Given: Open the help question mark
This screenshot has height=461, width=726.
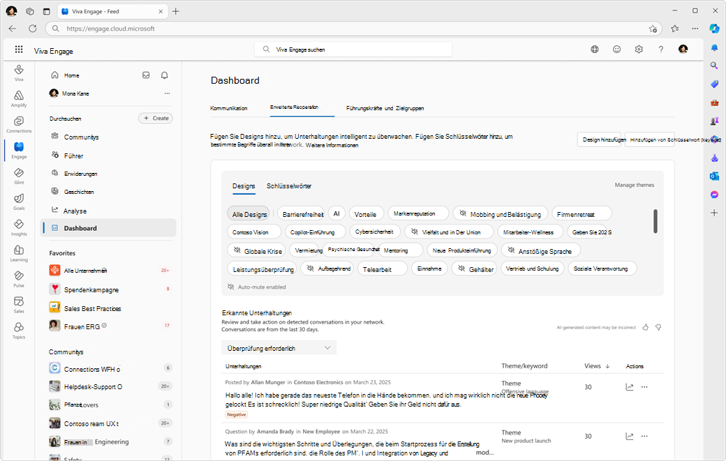Looking at the screenshot, I should click(x=660, y=49).
